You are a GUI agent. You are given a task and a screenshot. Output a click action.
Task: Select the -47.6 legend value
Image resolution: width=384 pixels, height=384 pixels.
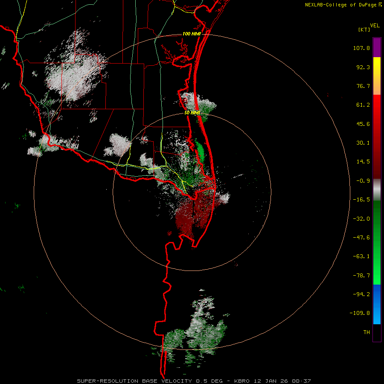pyautogui.click(x=361, y=238)
